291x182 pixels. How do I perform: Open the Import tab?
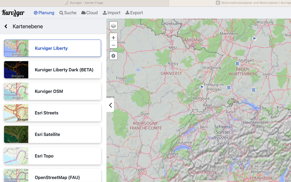(x=112, y=13)
